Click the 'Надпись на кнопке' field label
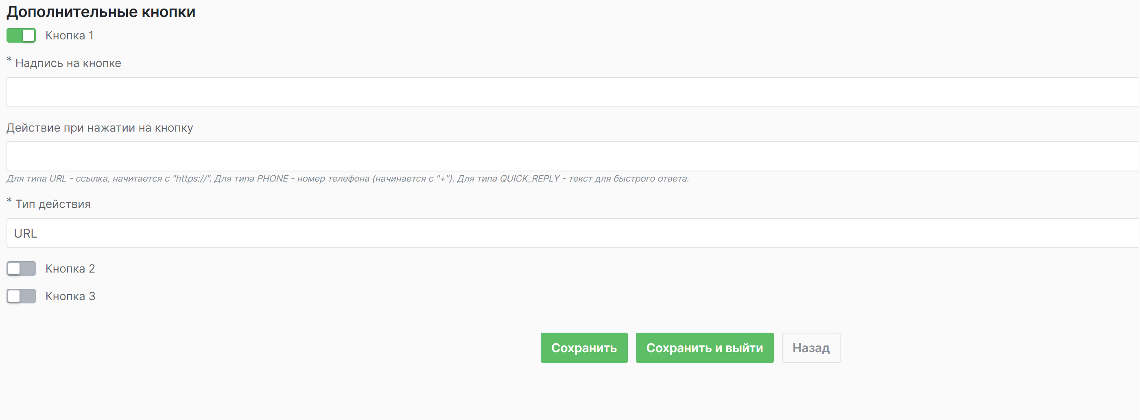Screen dimensions: 1140x420 68,63
